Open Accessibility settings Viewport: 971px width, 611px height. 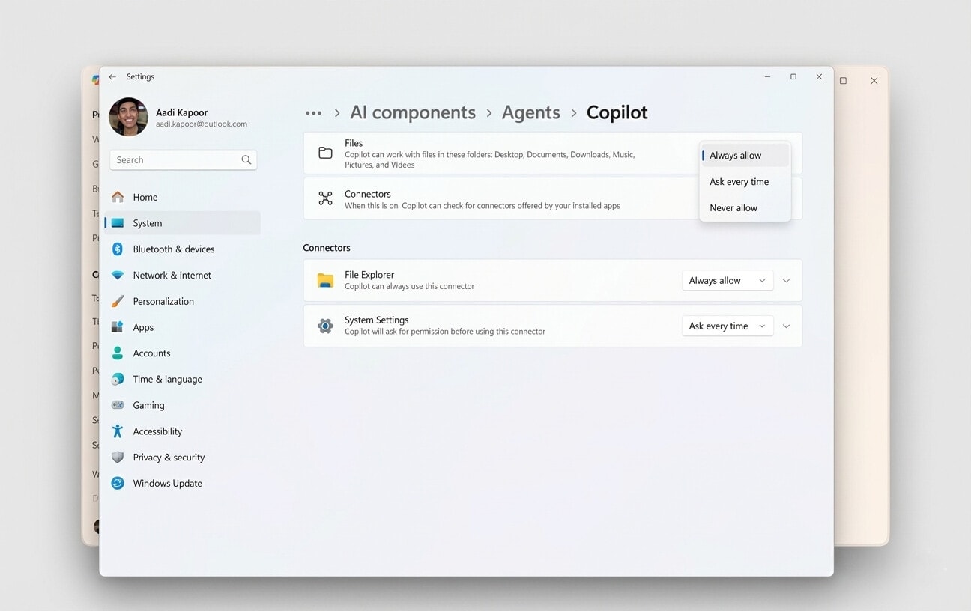point(157,431)
